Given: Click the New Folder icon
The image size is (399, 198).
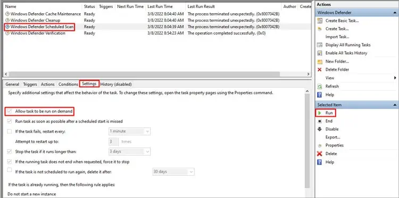Looking at the screenshot, I should point(320,62).
